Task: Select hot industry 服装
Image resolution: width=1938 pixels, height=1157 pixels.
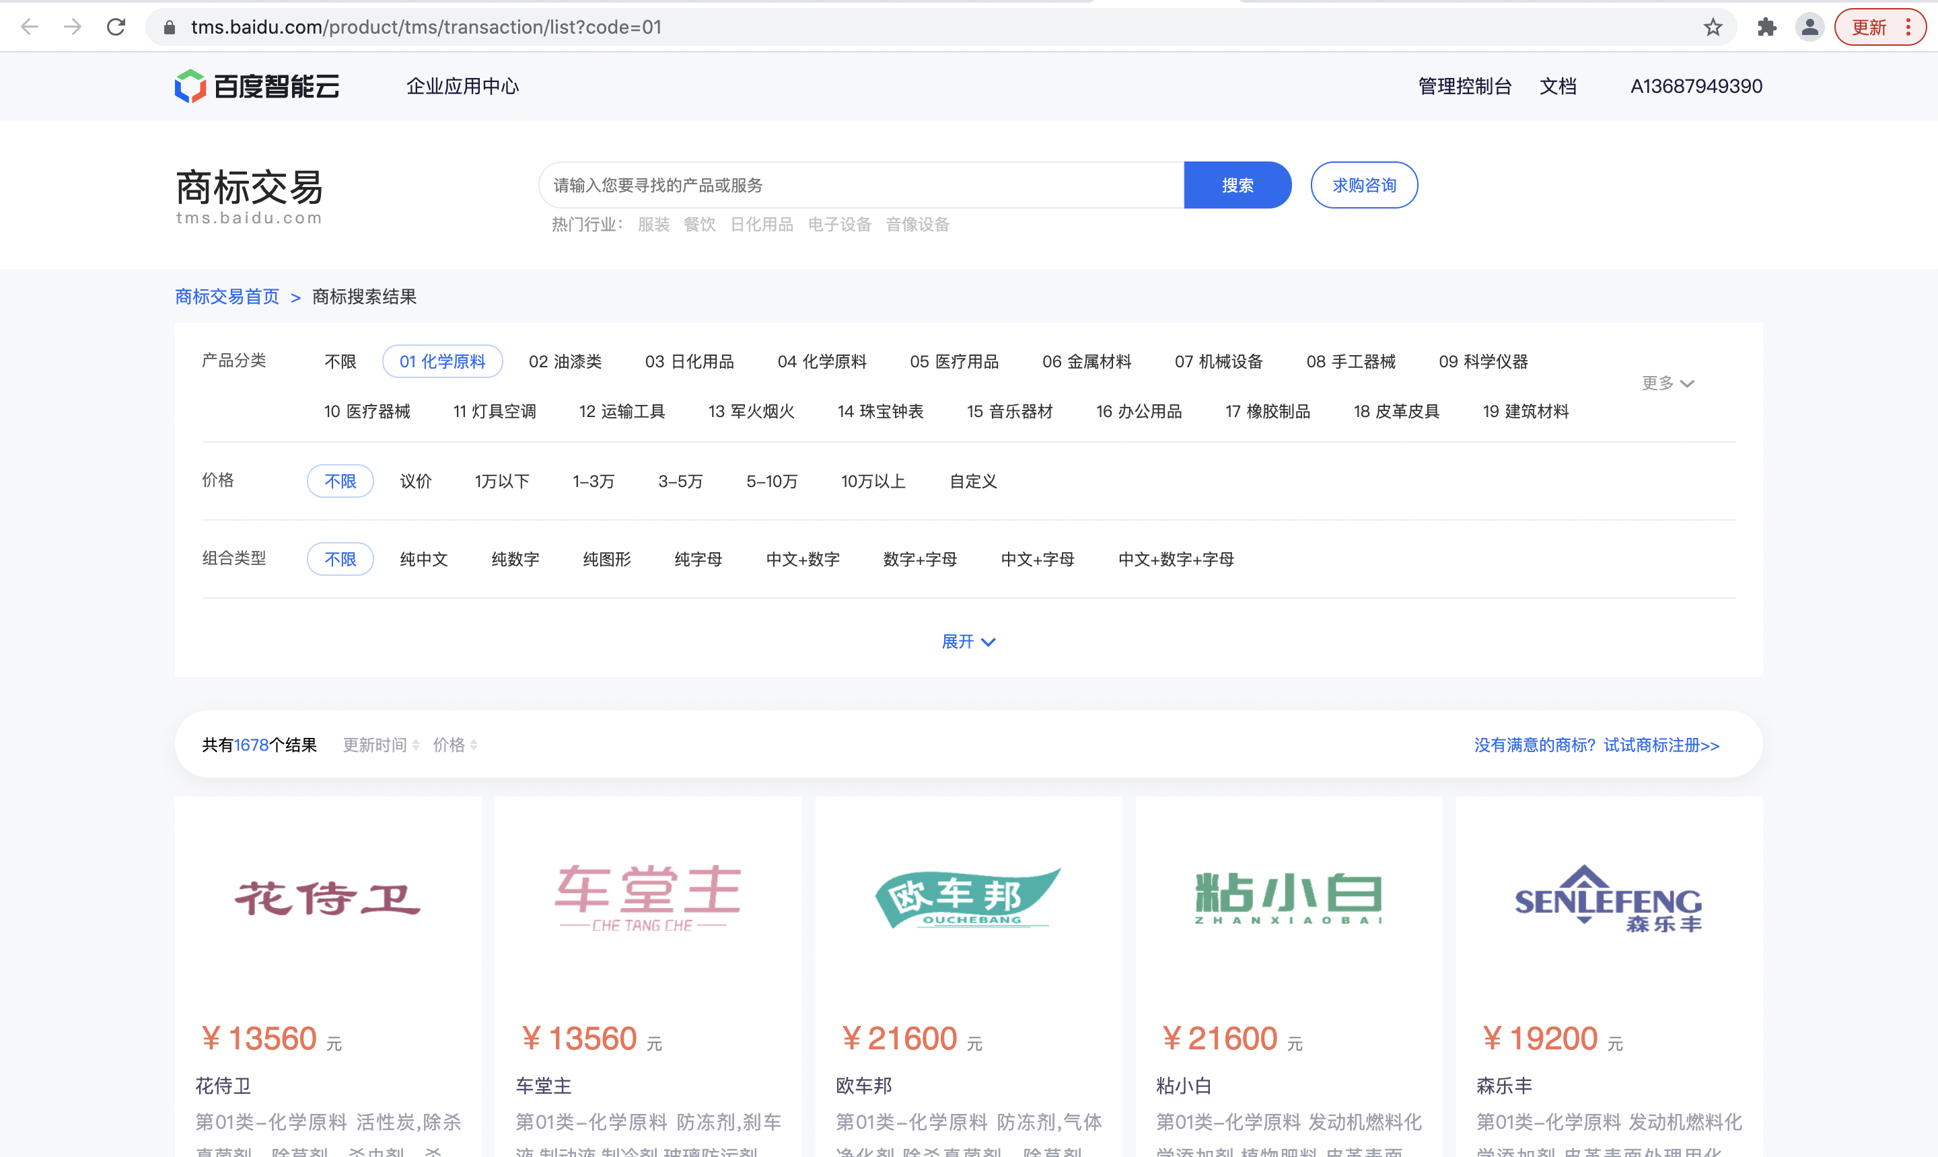Action: click(653, 225)
